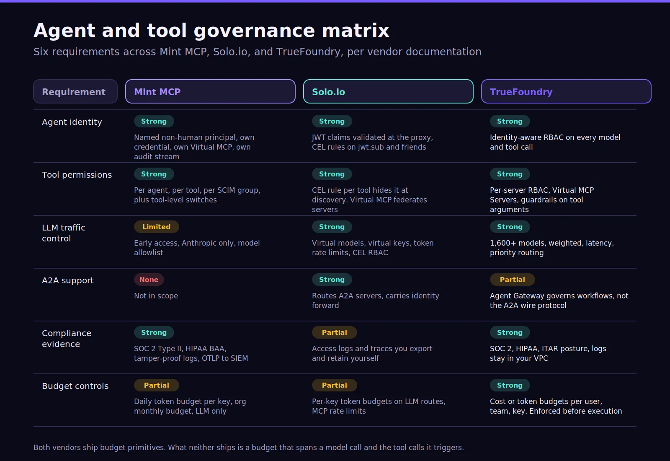Click TrueFoundry's Strong badge for Budget controls
The height and width of the screenshot is (461, 670).
(x=510, y=385)
